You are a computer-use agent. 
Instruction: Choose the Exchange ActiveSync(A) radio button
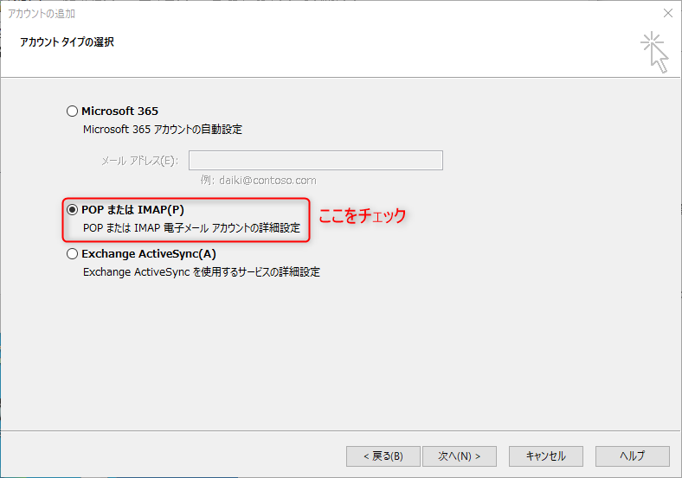pos(72,254)
